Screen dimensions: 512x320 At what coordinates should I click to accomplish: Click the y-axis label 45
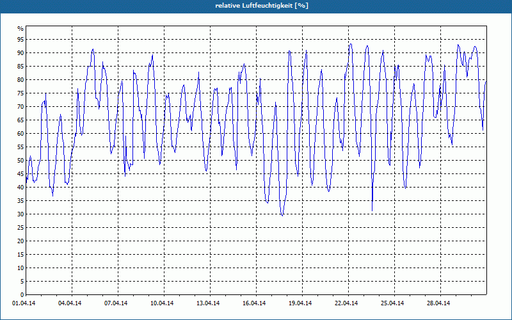click(x=20, y=173)
